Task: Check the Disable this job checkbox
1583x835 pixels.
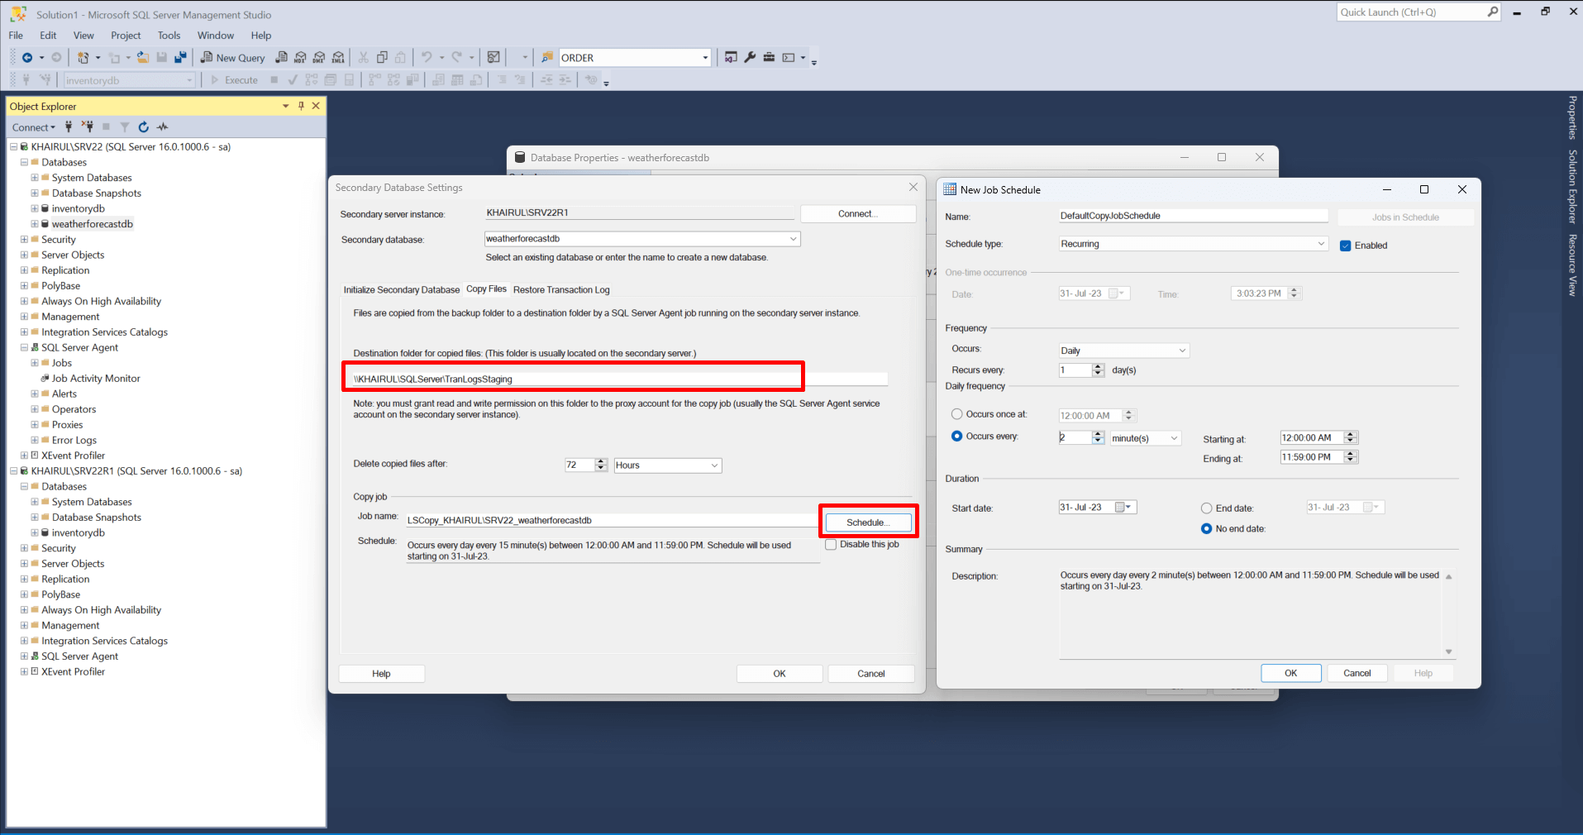Action: pos(831,545)
